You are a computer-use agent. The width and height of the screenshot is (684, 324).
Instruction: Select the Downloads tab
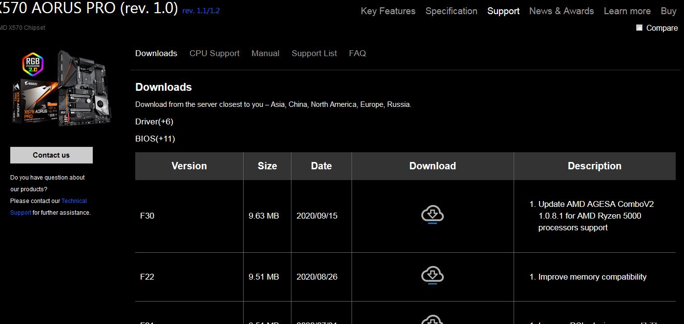point(156,53)
